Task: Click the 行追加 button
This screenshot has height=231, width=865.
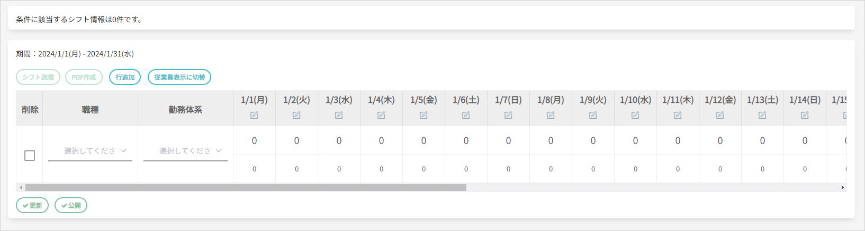Action: (125, 78)
